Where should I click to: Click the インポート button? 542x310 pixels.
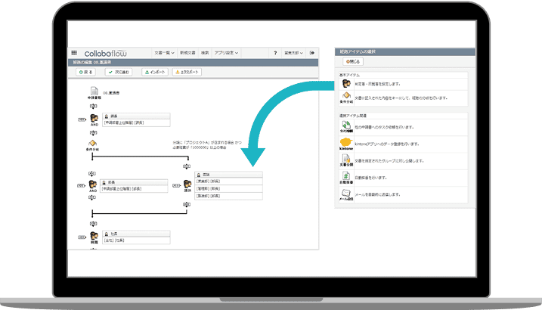coord(153,72)
